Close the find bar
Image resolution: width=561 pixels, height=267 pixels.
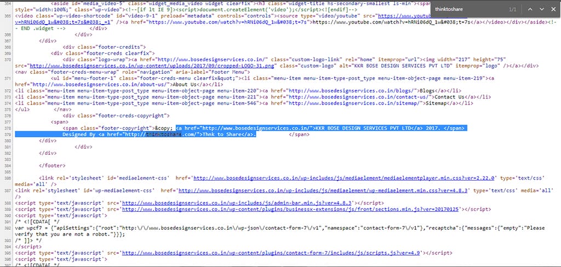(x=553, y=9)
